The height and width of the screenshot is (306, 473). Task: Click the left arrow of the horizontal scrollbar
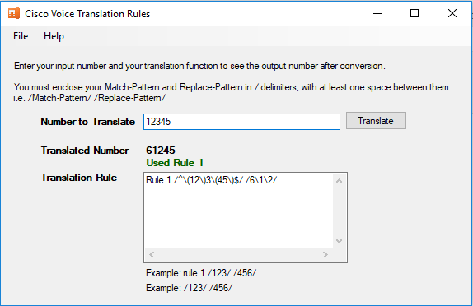[x=152, y=255]
